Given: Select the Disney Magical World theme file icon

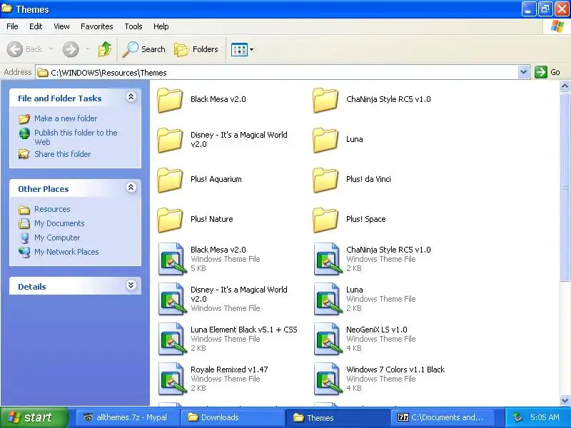Looking at the screenshot, I should 172,299.
